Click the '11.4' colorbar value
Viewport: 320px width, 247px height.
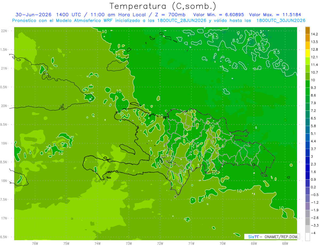point(314,65)
